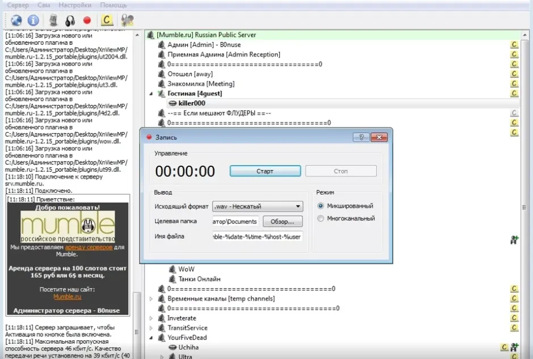View comment icon beside Админ [Admin] channel
The height and width of the screenshot is (359, 533).
pos(514,44)
